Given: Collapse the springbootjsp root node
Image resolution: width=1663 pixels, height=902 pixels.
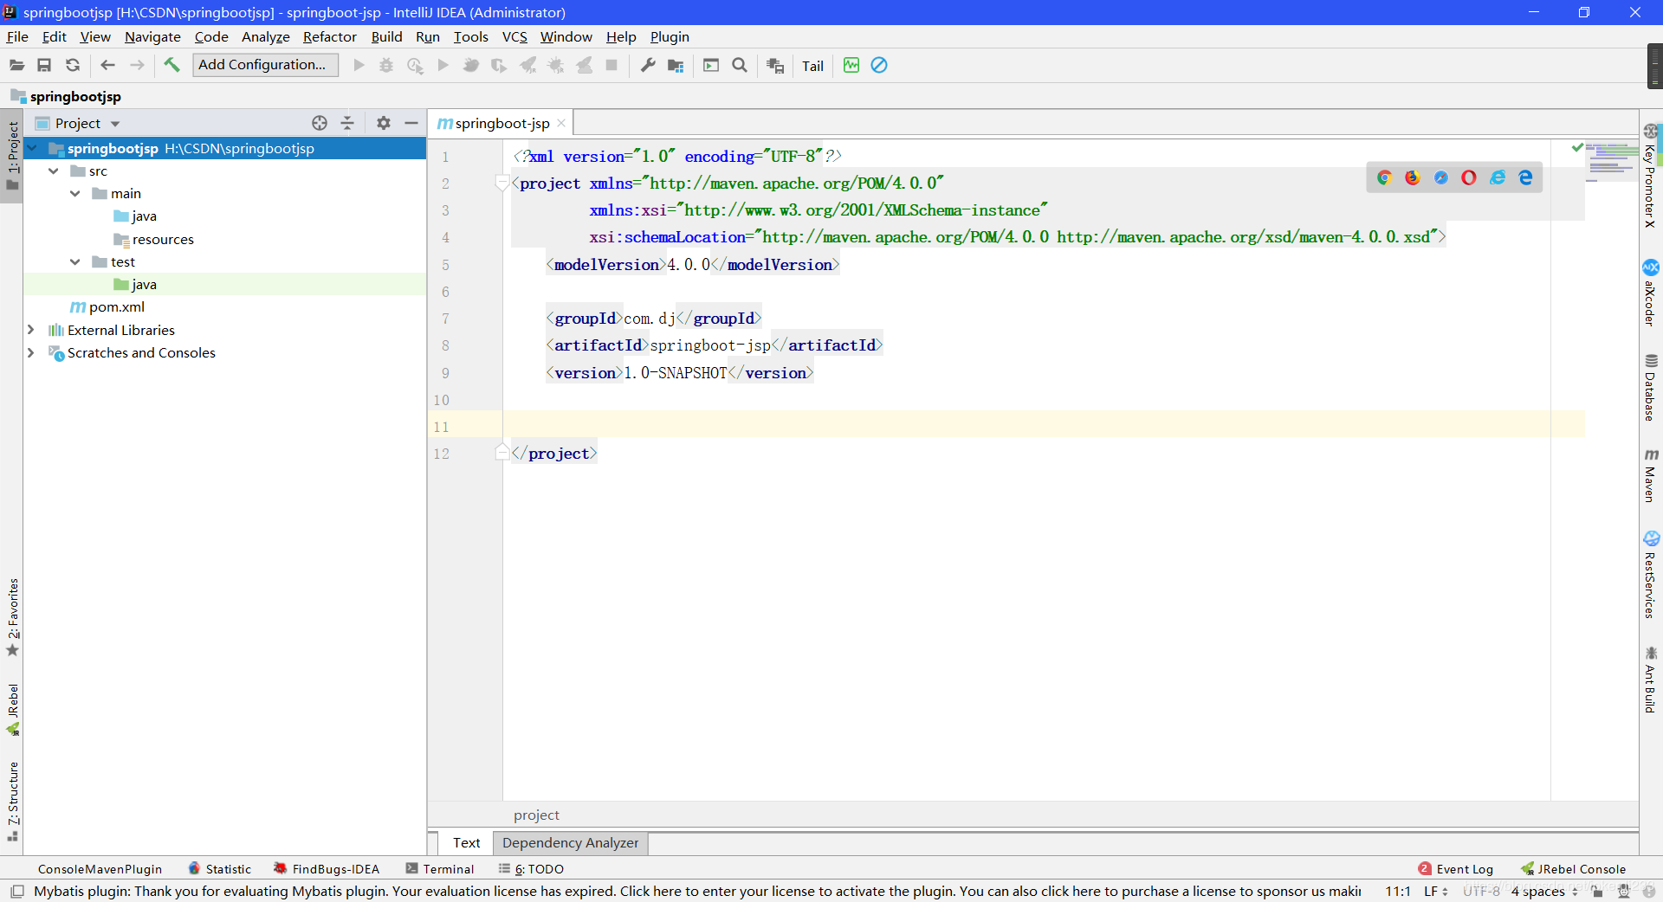Looking at the screenshot, I should pyautogui.click(x=33, y=148).
